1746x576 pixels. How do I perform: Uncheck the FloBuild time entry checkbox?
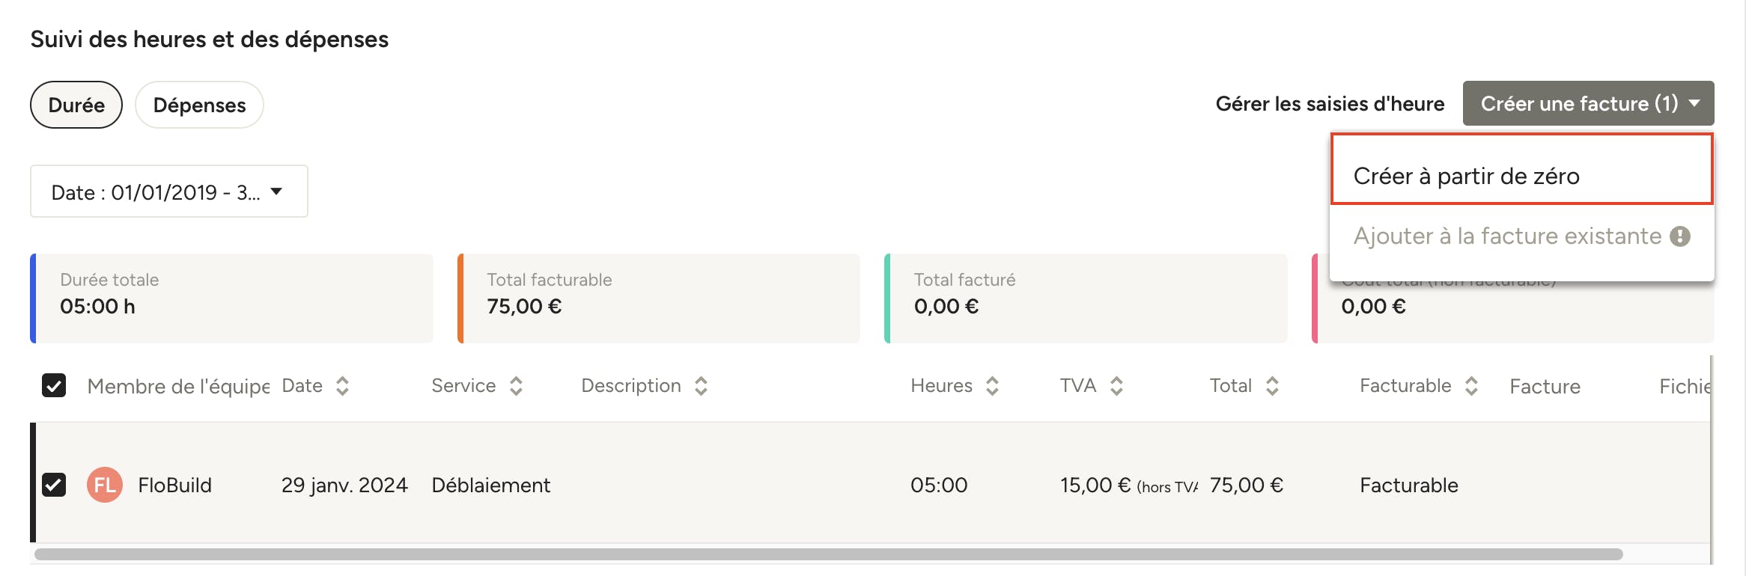click(x=54, y=485)
